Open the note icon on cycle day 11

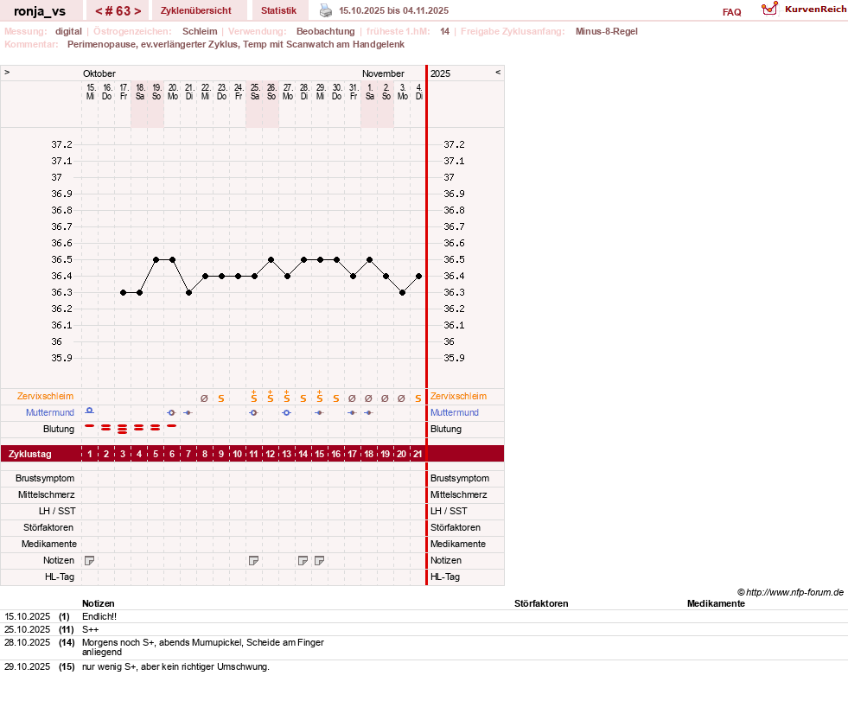pyautogui.click(x=253, y=561)
